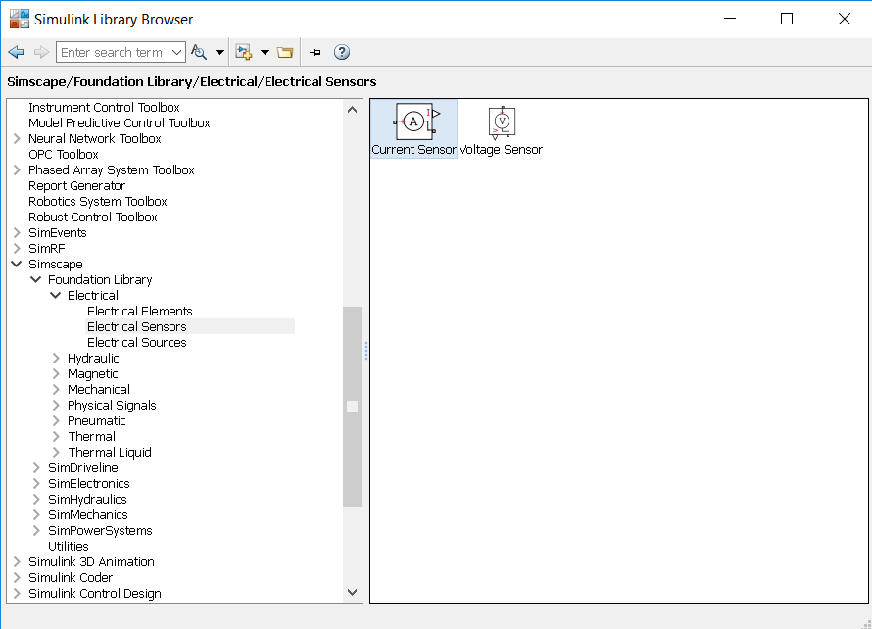The height and width of the screenshot is (629, 872).
Task: Open the new model dropdown arrow
Action: [x=265, y=52]
